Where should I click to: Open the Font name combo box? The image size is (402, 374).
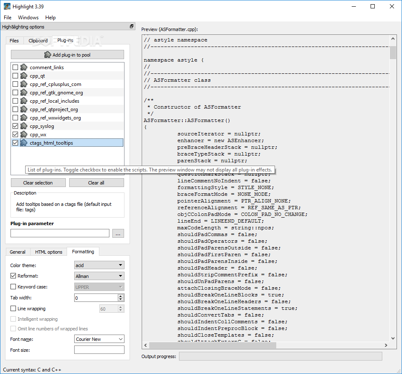point(99,339)
